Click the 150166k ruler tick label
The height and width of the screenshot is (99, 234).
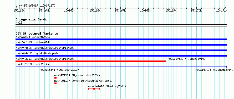click(95, 10)
